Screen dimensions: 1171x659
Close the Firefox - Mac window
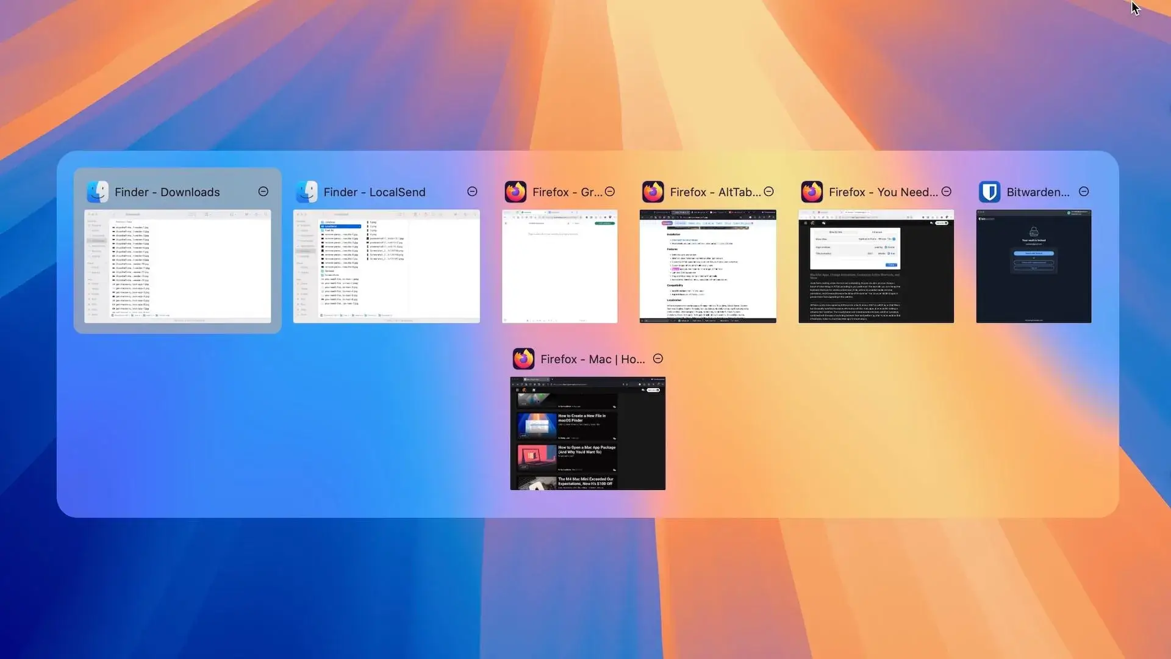click(658, 359)
